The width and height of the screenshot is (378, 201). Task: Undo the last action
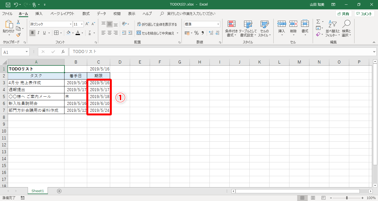coord(16,5)
